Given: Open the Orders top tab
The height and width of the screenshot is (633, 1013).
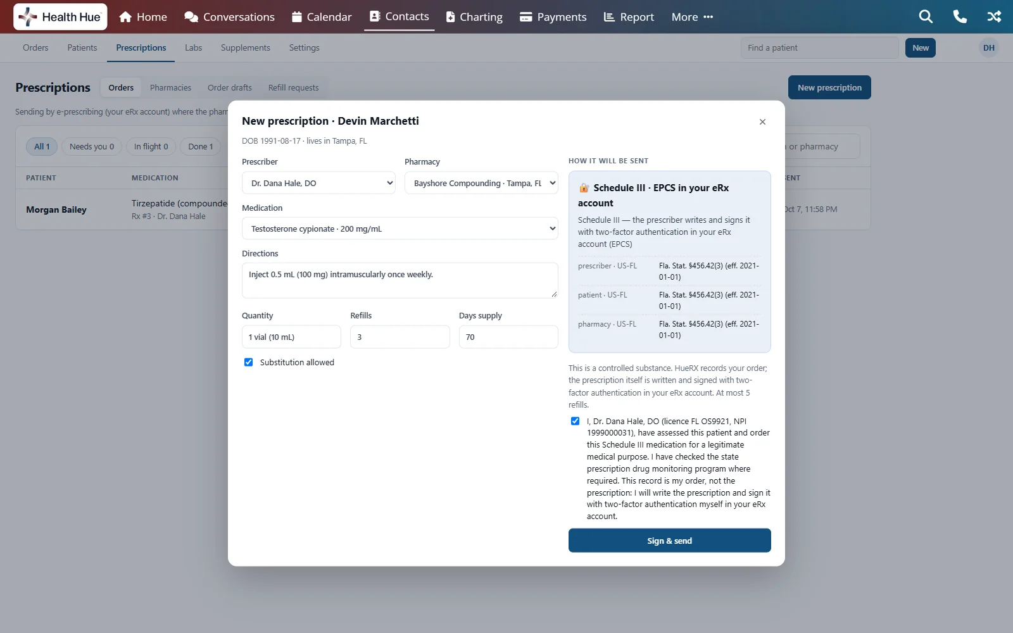Looking at the screenshot, I should pyautogui.click(x=35, y=47).
